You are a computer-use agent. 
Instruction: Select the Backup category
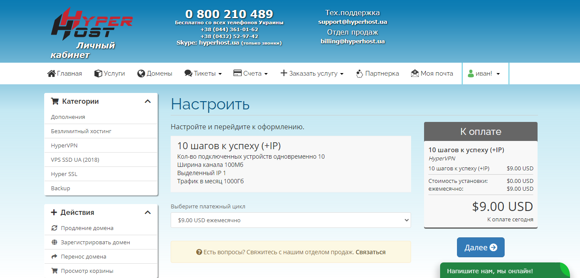coord(101,188)
